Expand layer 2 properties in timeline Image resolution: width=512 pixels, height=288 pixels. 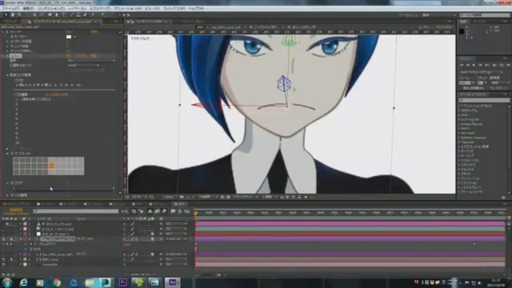tap(21, 229)
